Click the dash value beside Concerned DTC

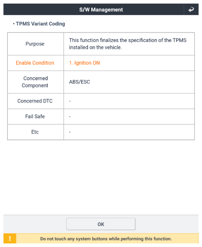70,101
